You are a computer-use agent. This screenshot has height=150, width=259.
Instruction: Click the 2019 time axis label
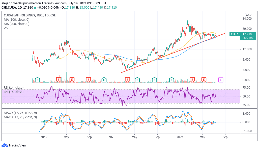coord(44,137)
